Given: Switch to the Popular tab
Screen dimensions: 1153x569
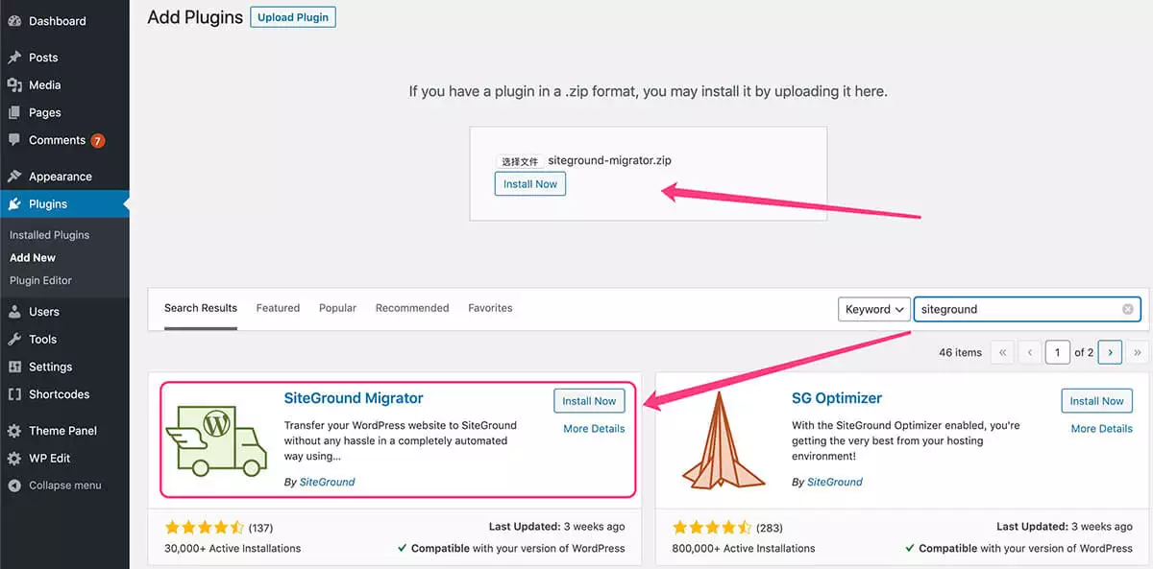Looking at the screenshot, I should pyautogui.click(x=337, y=308).
